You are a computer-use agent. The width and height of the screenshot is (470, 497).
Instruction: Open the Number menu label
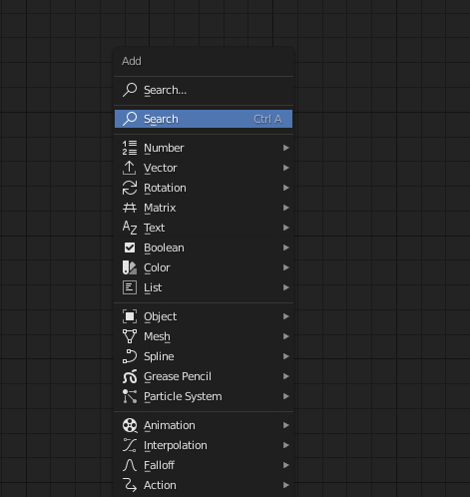click(164, 148)
